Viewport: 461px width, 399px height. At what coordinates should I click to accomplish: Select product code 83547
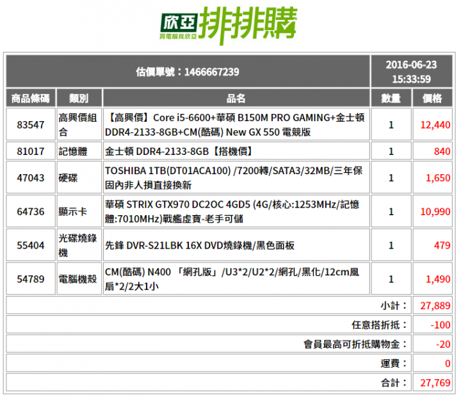(31, 125)
